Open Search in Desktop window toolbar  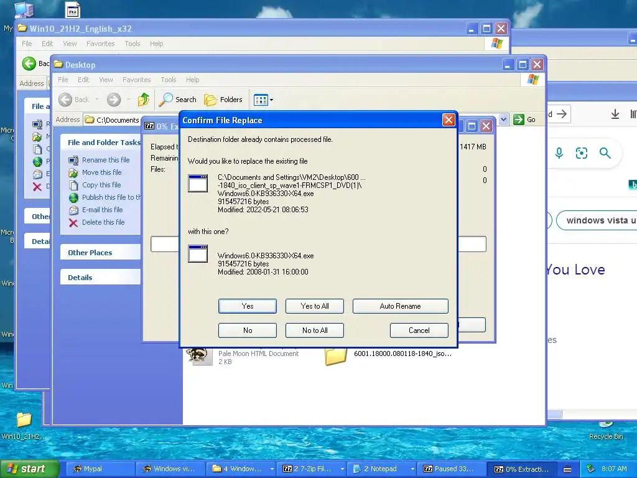pos(177,100)
